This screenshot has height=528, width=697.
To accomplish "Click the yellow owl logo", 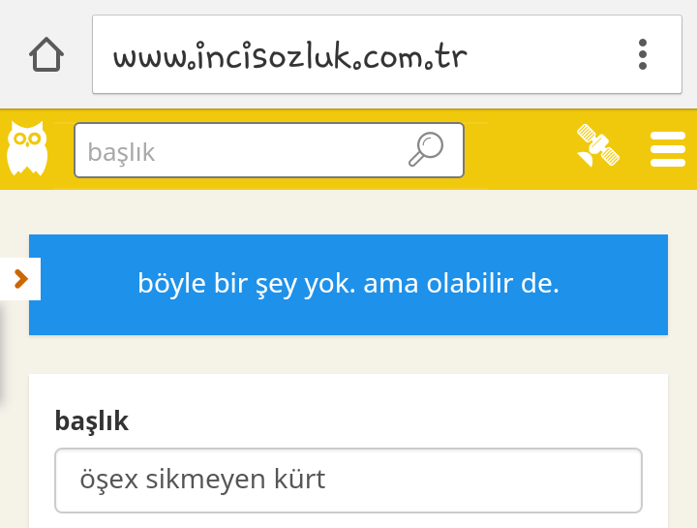I will click(27, 148).
